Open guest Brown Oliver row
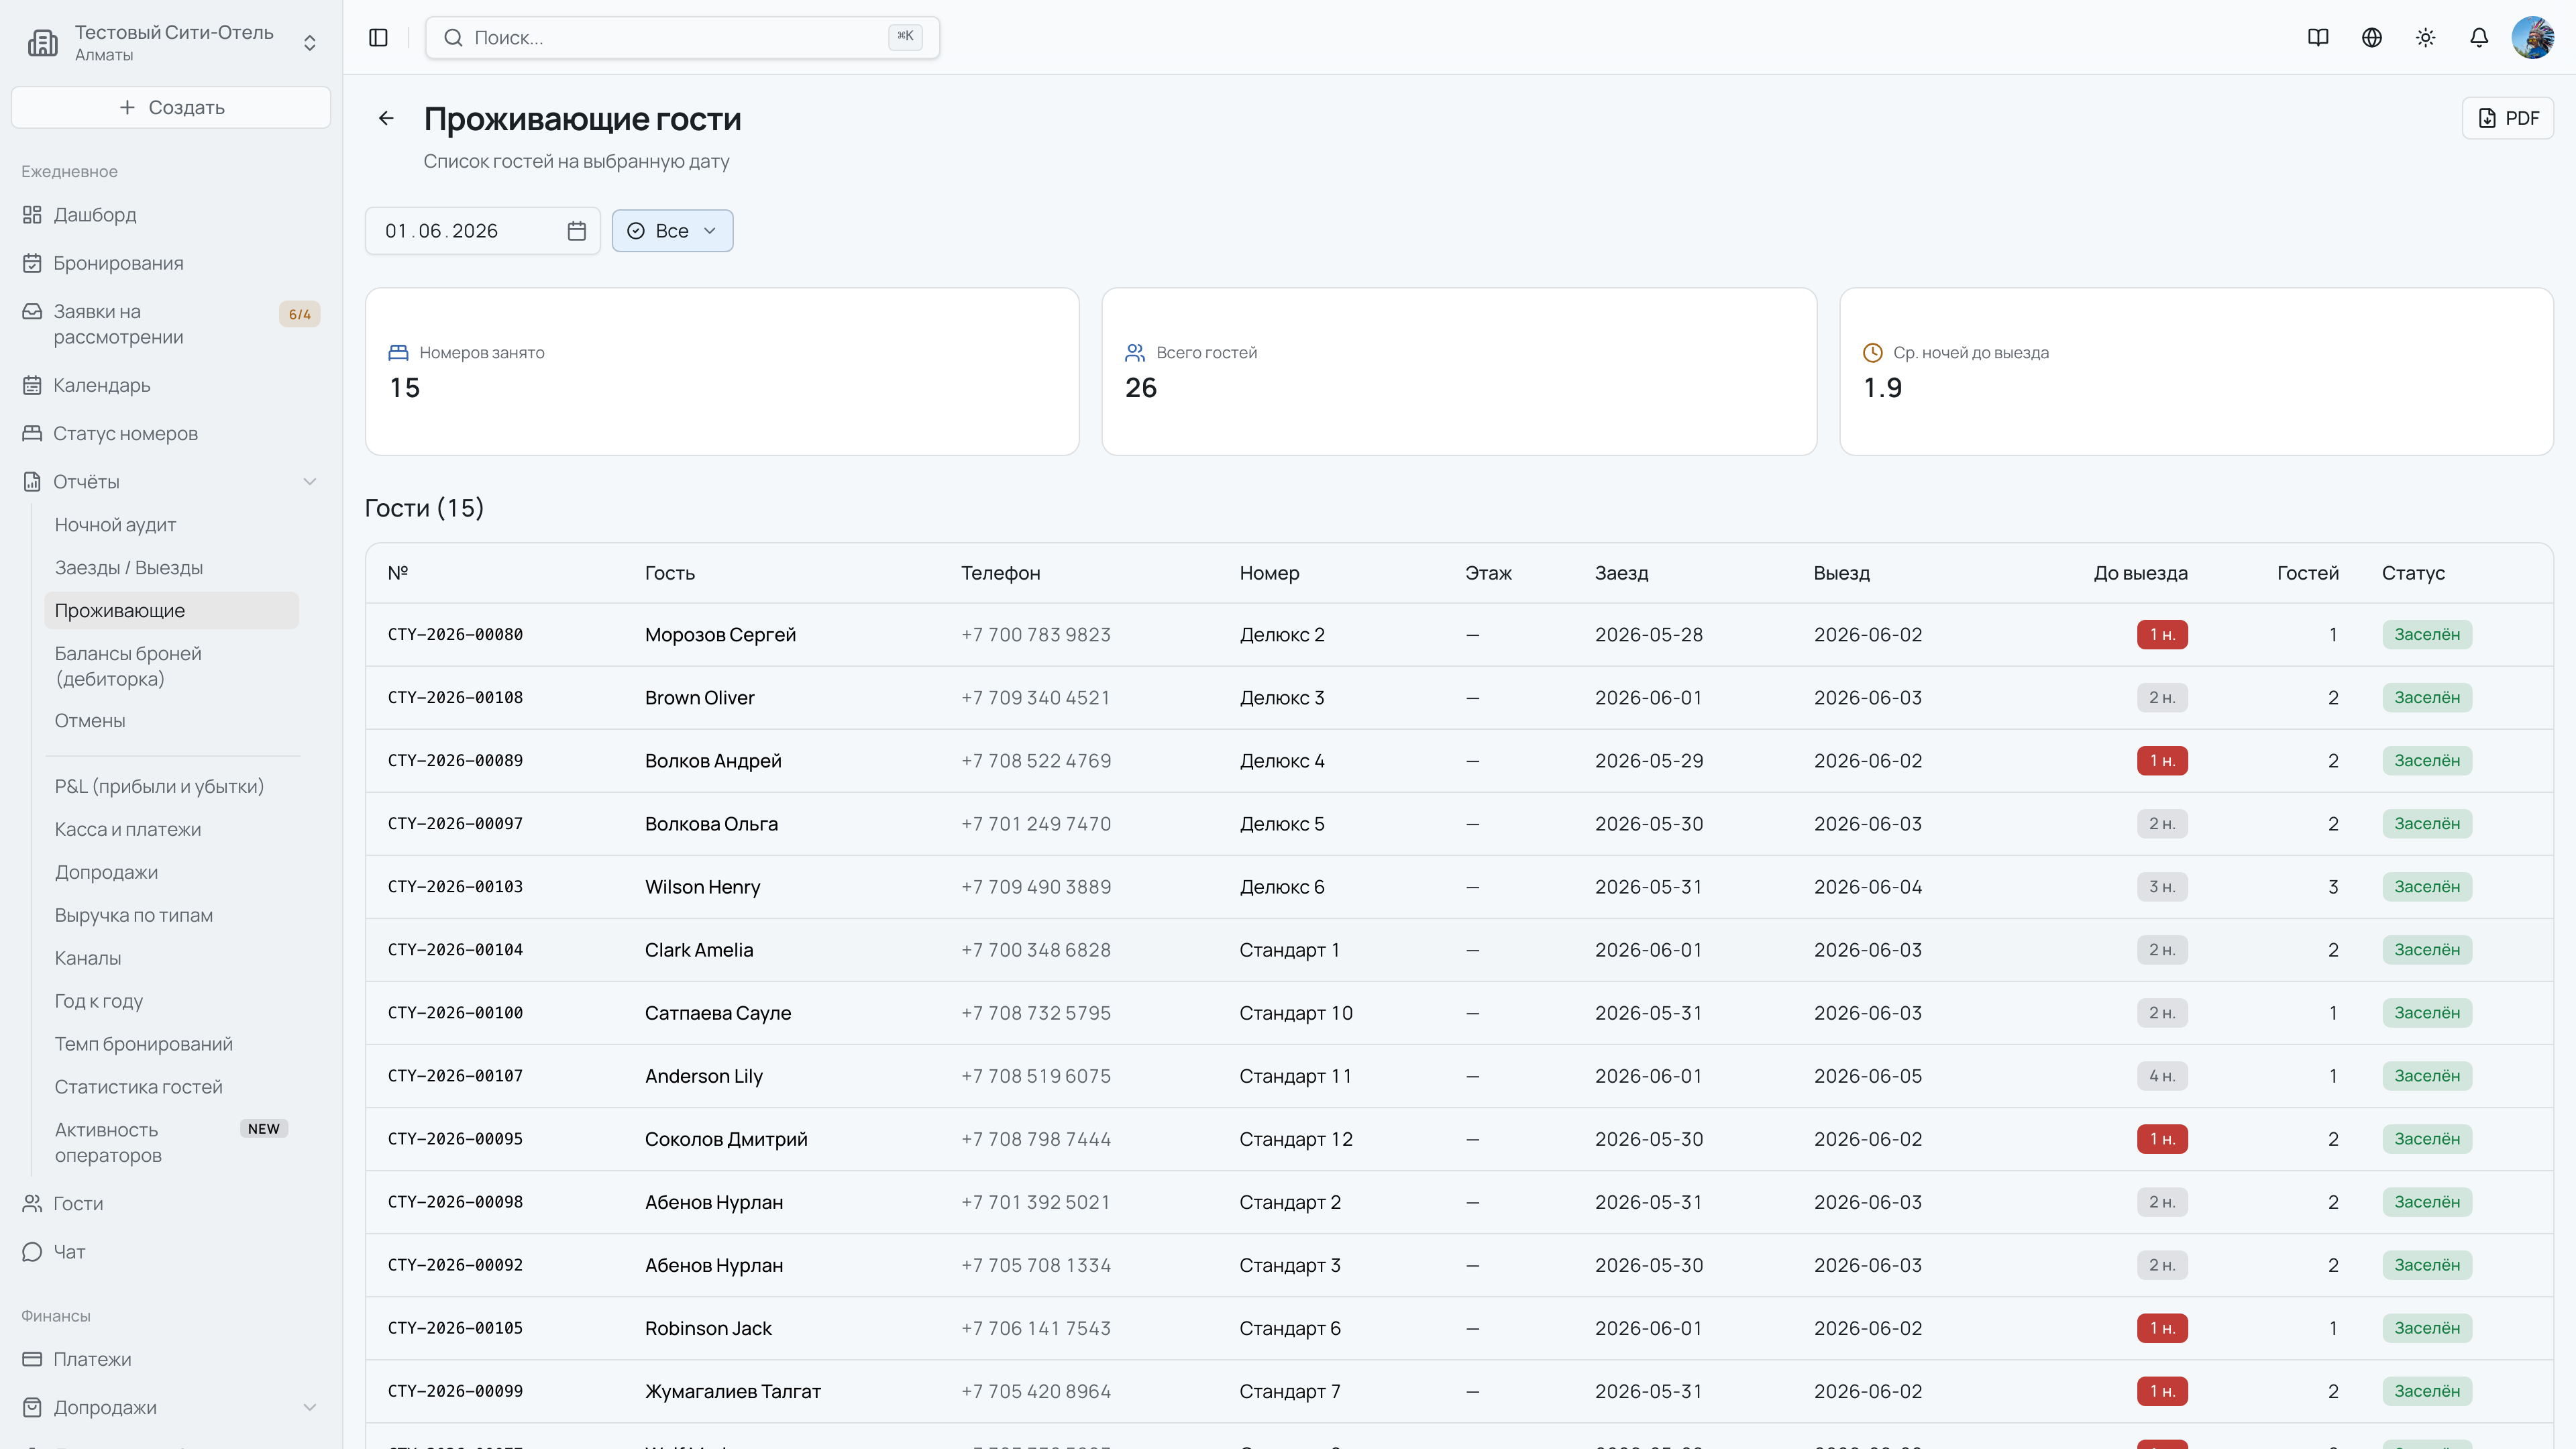Screen dimensions: 2576x1449 (1459, 698)
